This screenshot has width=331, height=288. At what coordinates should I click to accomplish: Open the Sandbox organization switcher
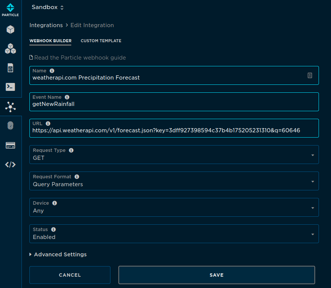[48, 7]
